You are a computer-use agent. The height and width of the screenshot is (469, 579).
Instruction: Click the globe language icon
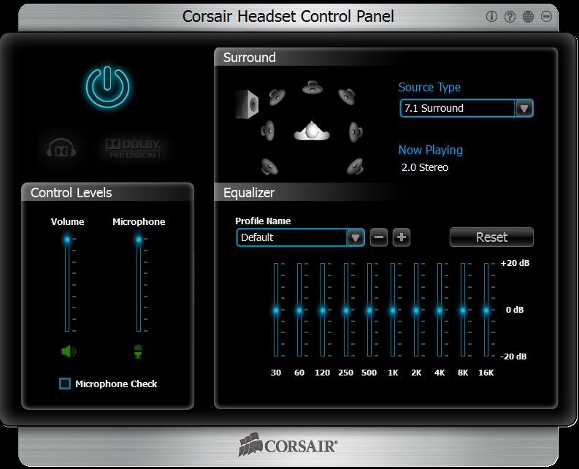pyautogui.click(x=528, y=16)
